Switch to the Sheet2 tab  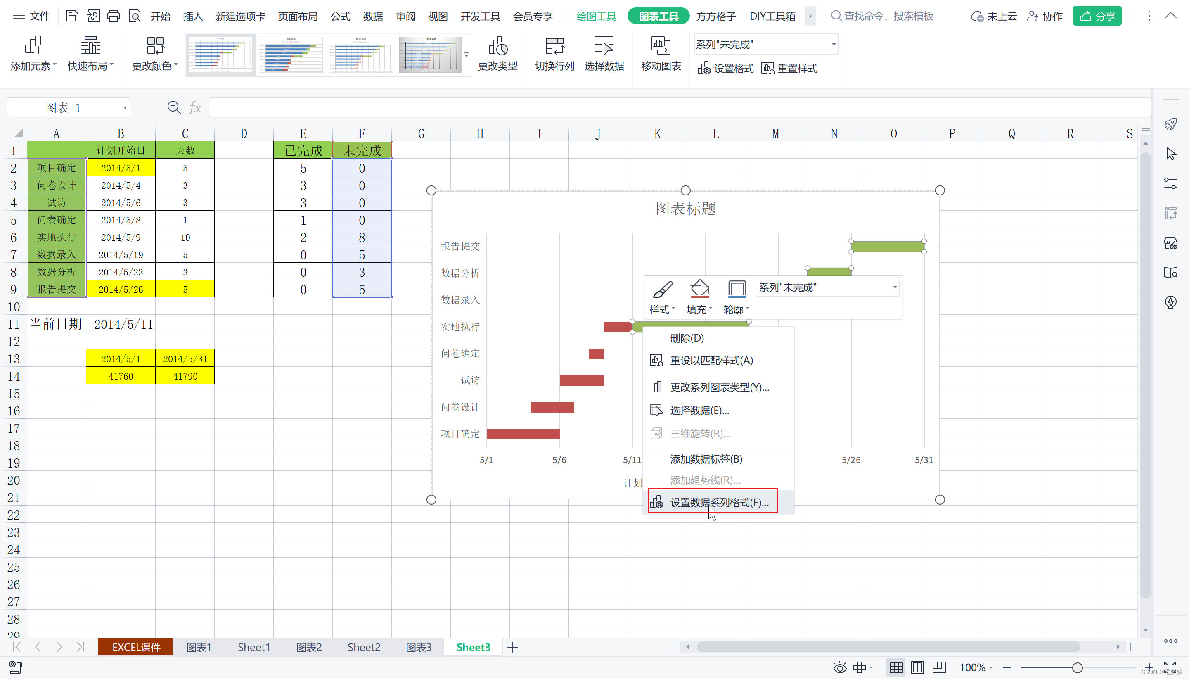tap(364, 647)
